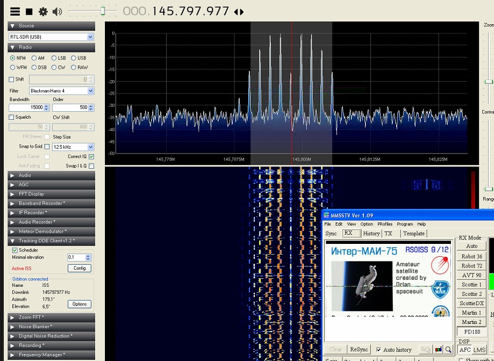Toggle the Snap to Grid checkbox

pyautogui.click(x=47, y=146)
